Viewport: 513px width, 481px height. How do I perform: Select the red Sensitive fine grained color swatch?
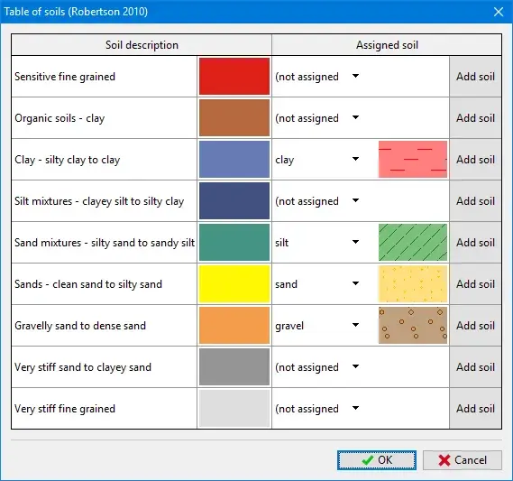(234, 77)
